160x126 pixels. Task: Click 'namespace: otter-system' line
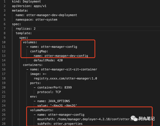click(x=36, y=20)
